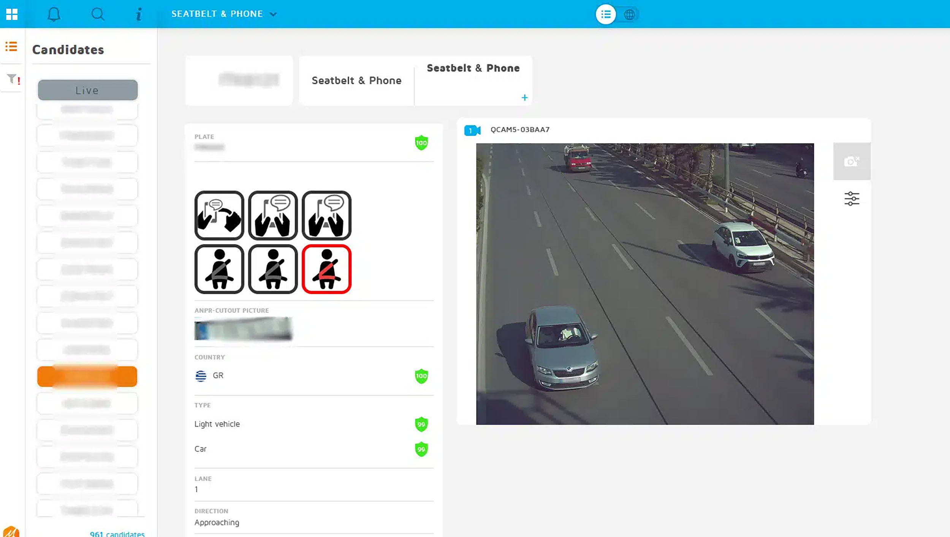
Task: Switch to globe map view toggle
Action: click(x=629, y=14)
